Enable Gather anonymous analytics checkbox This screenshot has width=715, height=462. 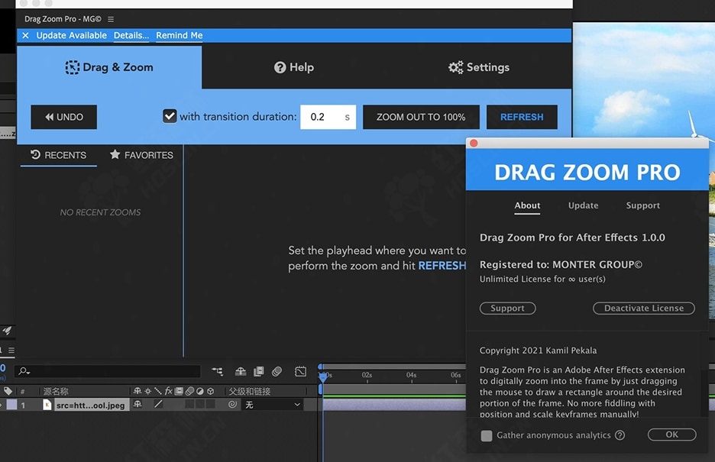pyautogui.click(x=487, y=435)
